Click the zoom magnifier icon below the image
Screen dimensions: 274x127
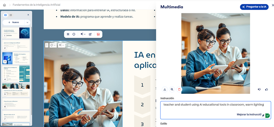coord(172,89)
